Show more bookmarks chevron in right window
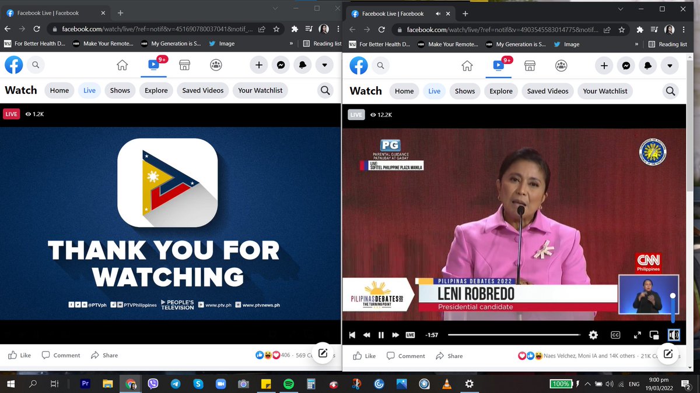Image resolution: width=700 pixels, height=393 pixels. (x=636, y=44)
